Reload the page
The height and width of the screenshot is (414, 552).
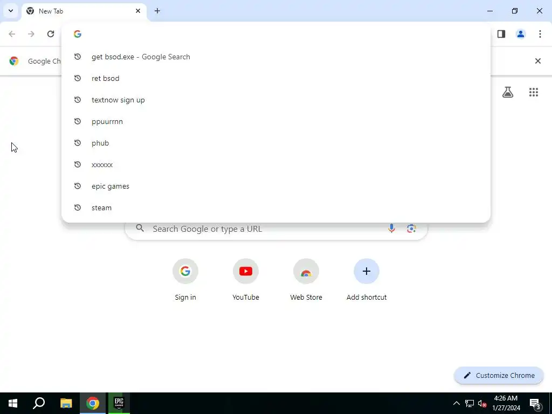tap(51, 34)
